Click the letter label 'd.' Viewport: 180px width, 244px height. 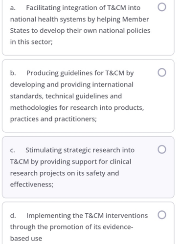(x=13, y=216)
